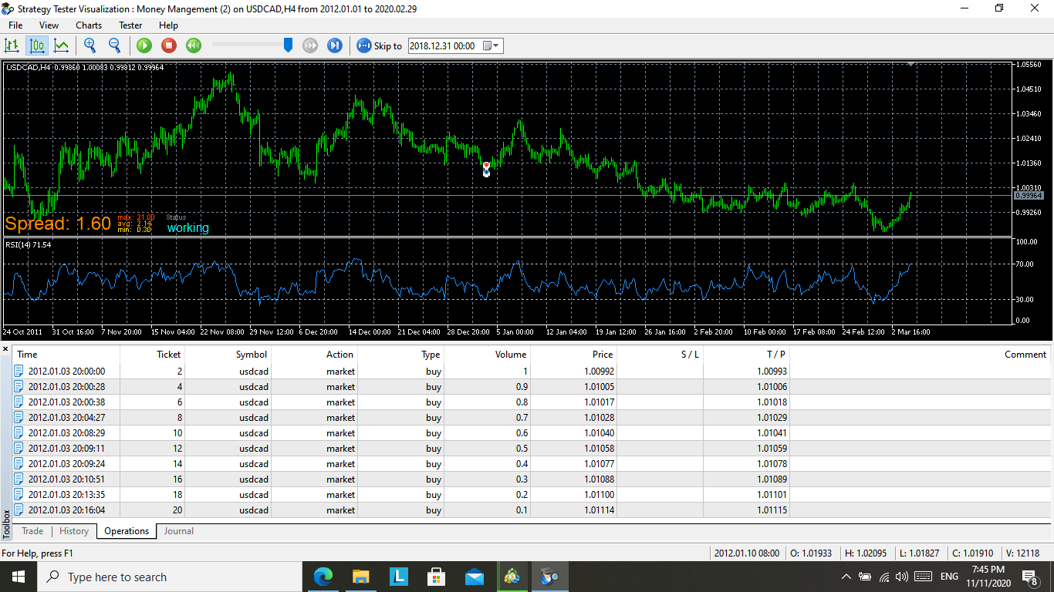
Task: Switch to the Trade tab
Action: (32, 531)
